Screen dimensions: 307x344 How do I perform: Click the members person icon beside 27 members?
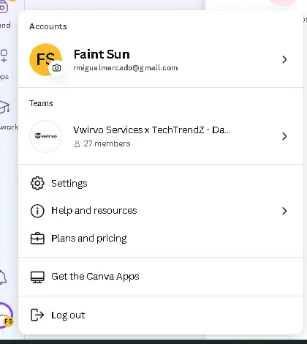(77, 144)
